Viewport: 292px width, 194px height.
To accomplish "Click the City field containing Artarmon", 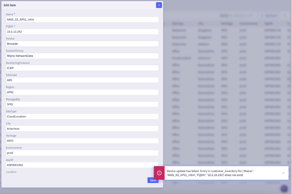I will tap(82, 128).
